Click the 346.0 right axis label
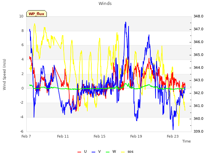This screenshot has width=211, height=158. (198, 42)
